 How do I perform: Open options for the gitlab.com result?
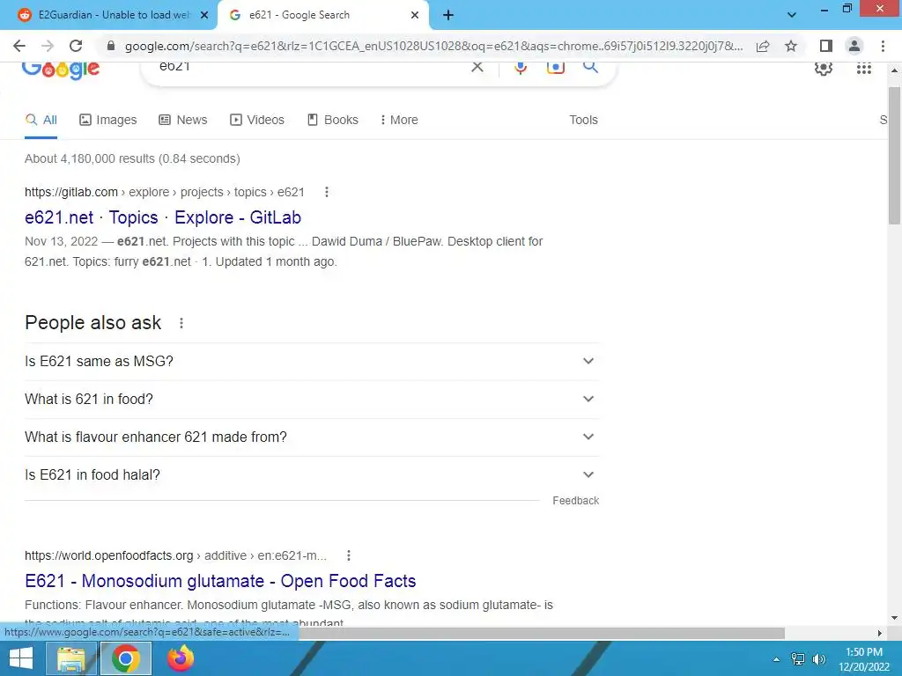point(327,192)
